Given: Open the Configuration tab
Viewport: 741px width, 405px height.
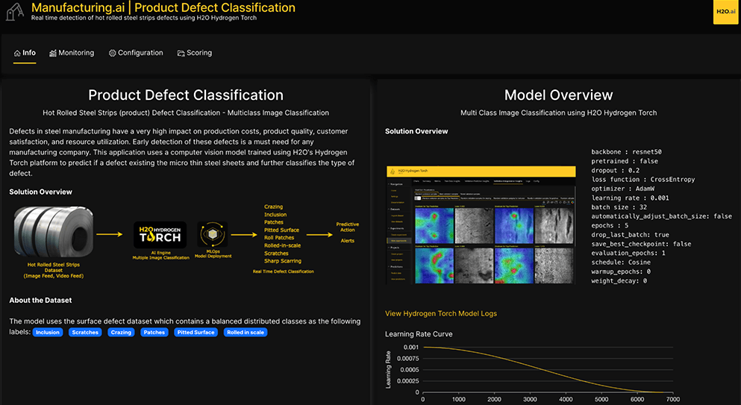Looking at the screenshot, I should tap(136, 53).
